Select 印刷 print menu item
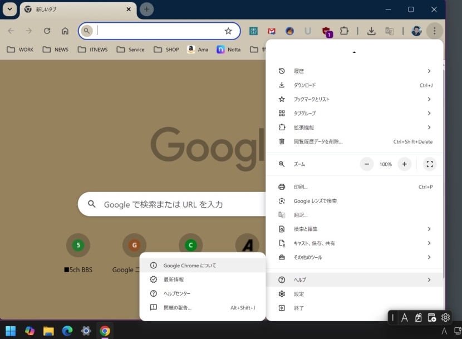The width and height of the screenshot is (462, 339). point(355,187)
